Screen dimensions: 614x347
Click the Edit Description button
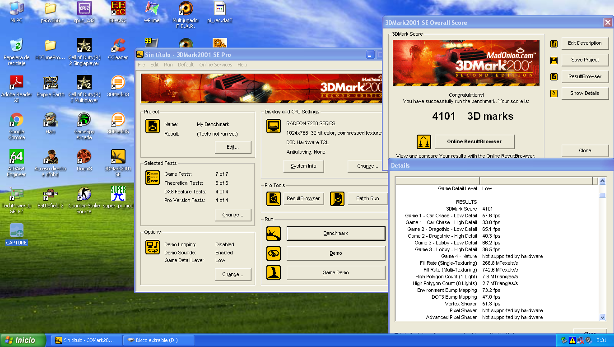tap(585, 43)
